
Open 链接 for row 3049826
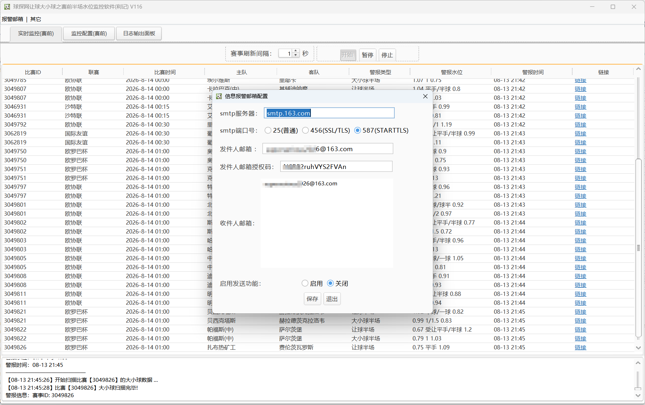tap(580, 347)
